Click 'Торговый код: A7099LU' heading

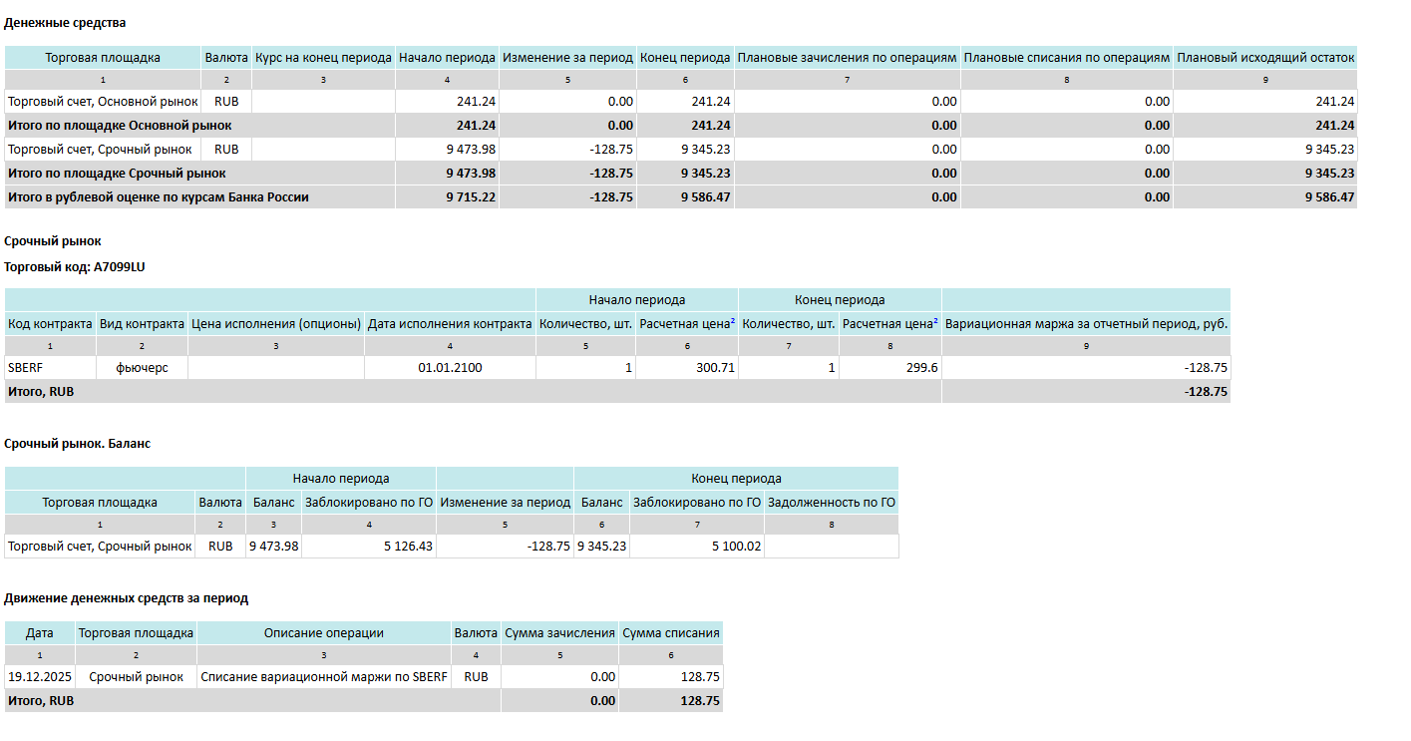(x=76, y=267)
